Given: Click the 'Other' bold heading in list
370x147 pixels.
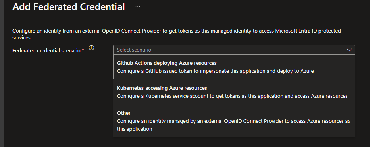Looking at the screenshot, I should coord(124,113).
